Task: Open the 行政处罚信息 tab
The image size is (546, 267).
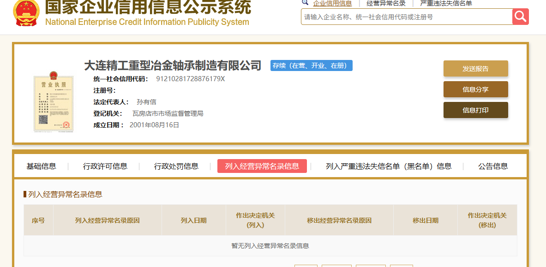Action: pyautogui.click(x=176, y=166)
